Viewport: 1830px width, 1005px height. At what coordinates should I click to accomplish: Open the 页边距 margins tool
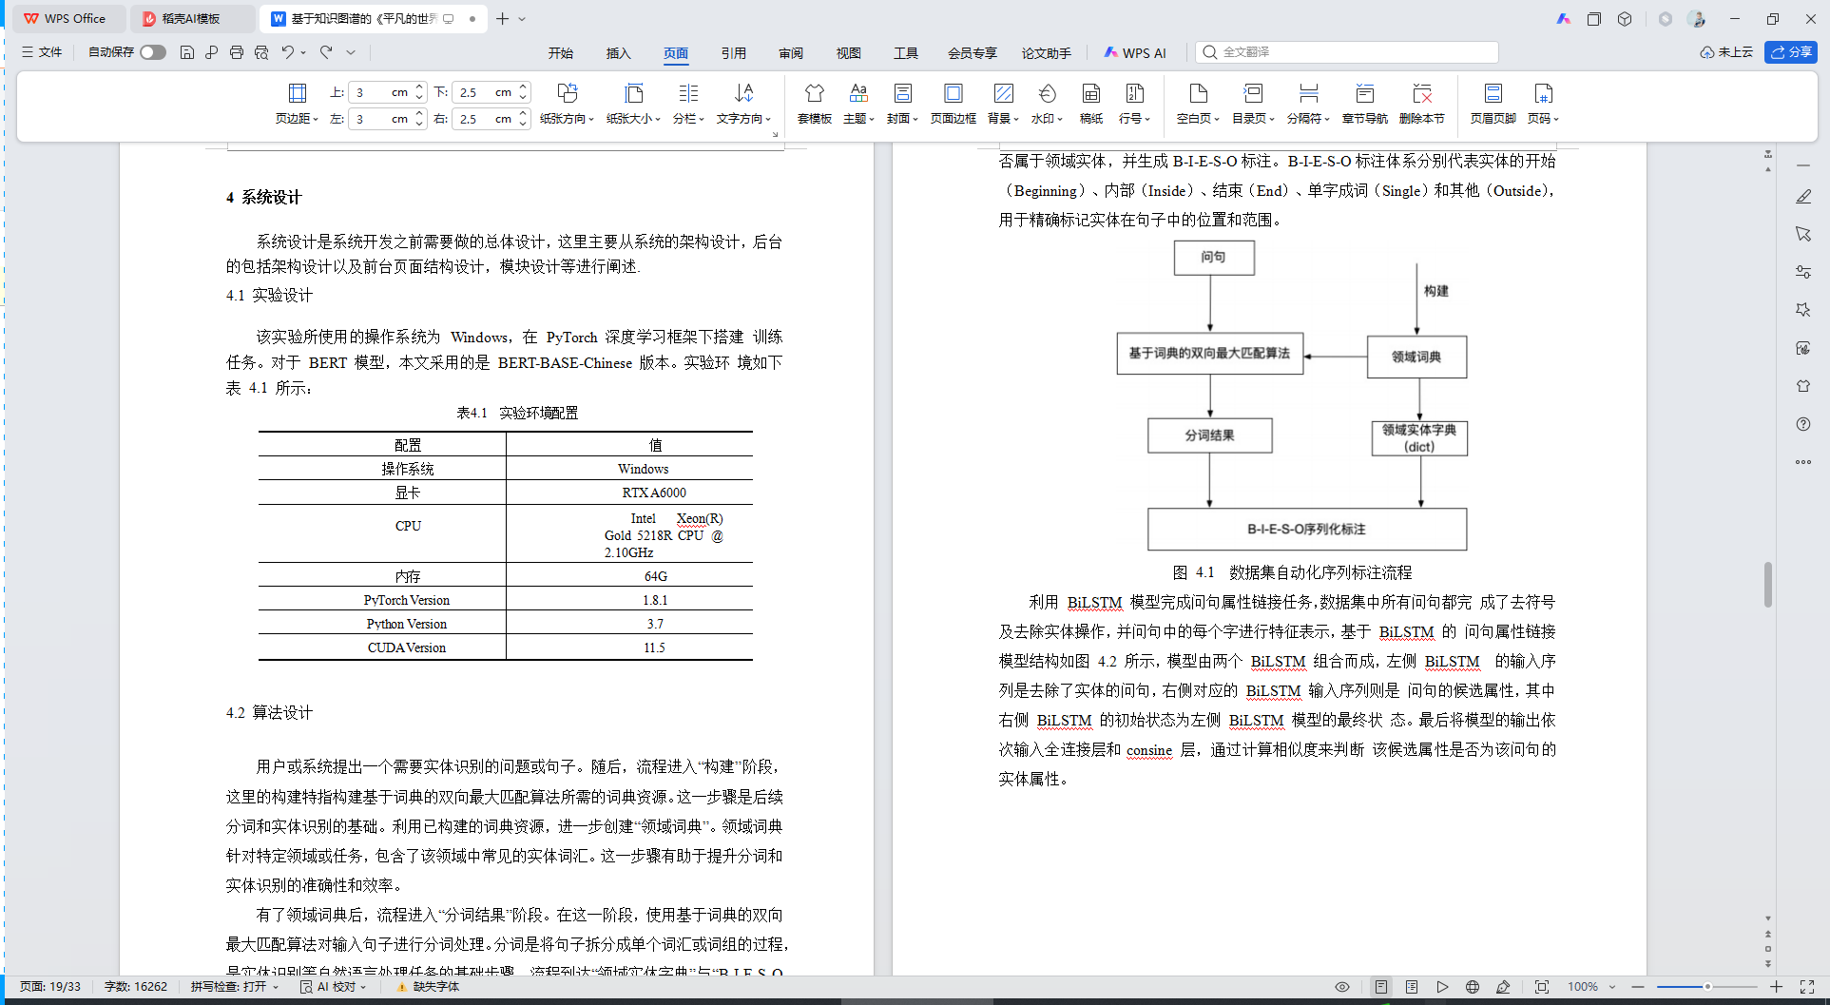(297, 104)
